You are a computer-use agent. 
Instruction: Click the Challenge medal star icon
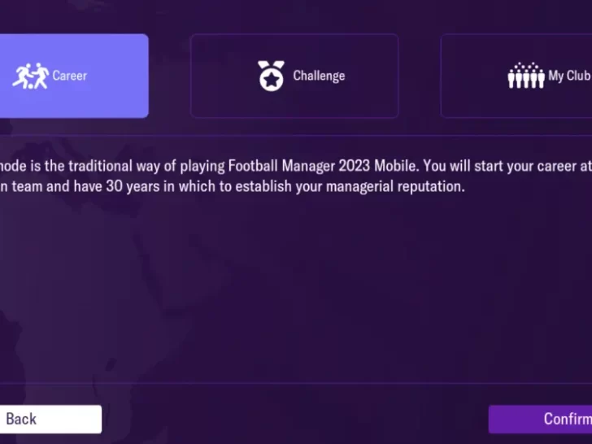click(271, 76)
